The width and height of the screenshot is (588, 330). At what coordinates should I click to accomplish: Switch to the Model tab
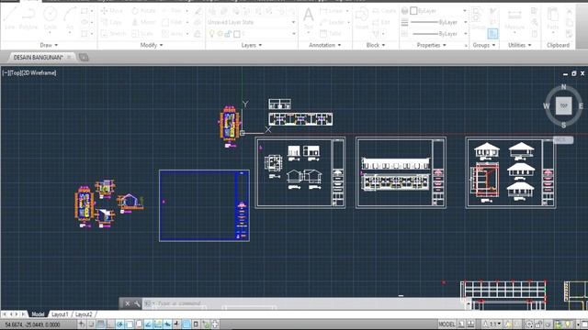[x=38, y=314]
